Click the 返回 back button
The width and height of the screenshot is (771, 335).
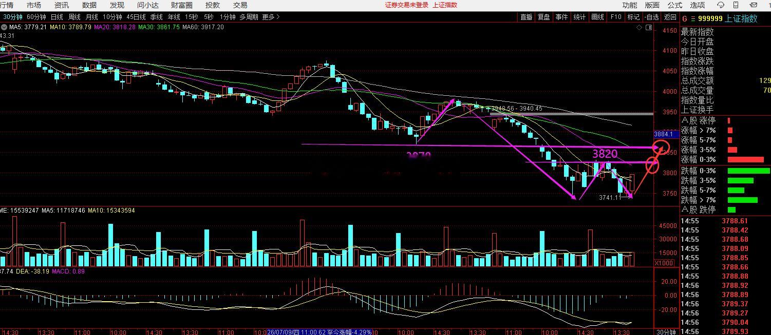(670, 17)
